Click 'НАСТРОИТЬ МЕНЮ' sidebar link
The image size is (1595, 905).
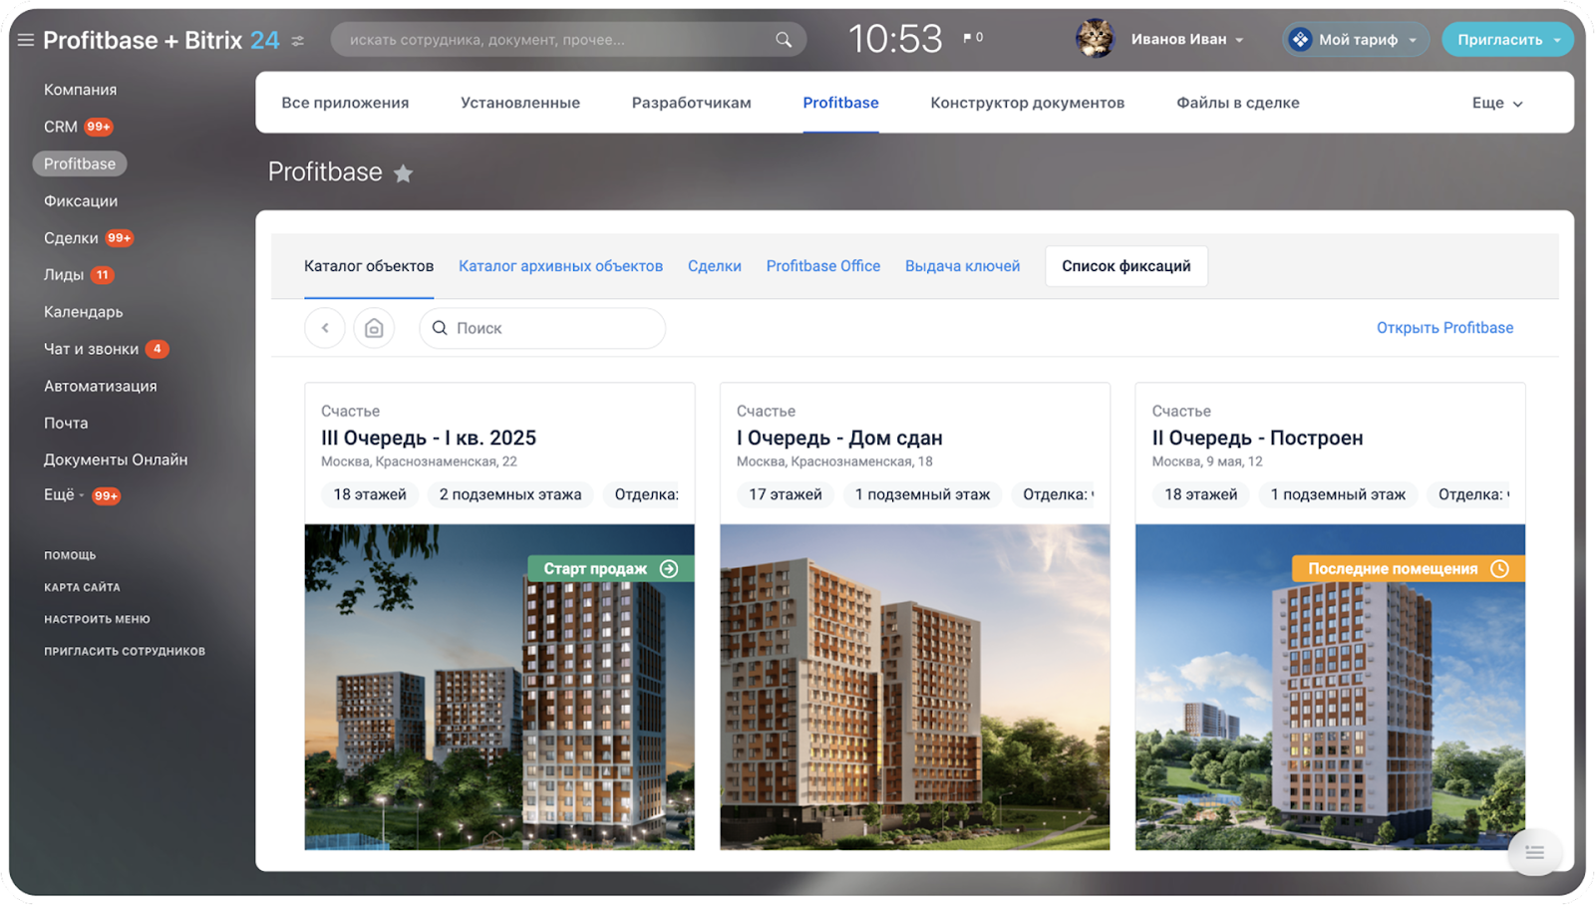[x=97, y=619]
